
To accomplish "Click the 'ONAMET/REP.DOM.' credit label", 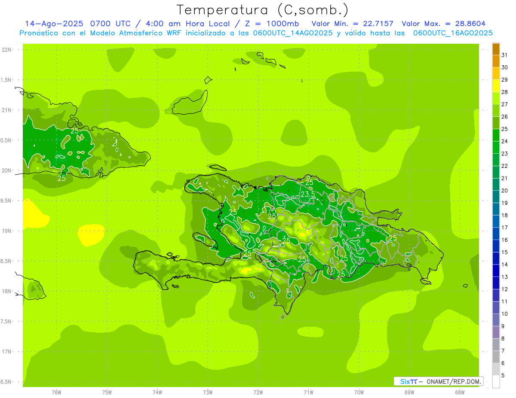I will pyautogui.click(x=454, y=381).
